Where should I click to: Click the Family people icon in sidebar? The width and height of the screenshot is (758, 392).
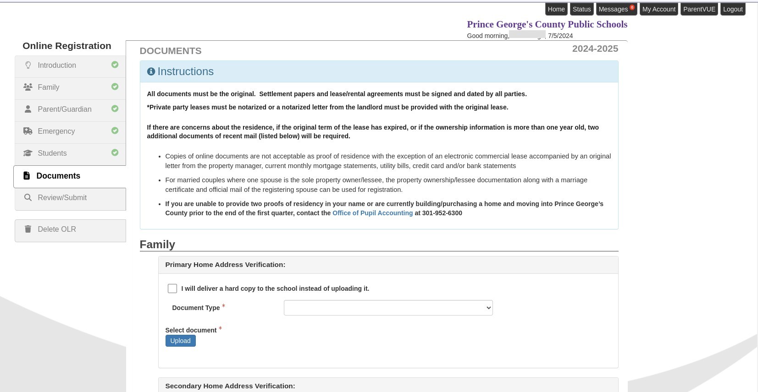click(28, 87)
